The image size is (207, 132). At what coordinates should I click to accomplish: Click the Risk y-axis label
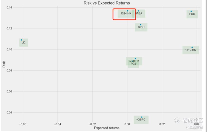point(4,64)
